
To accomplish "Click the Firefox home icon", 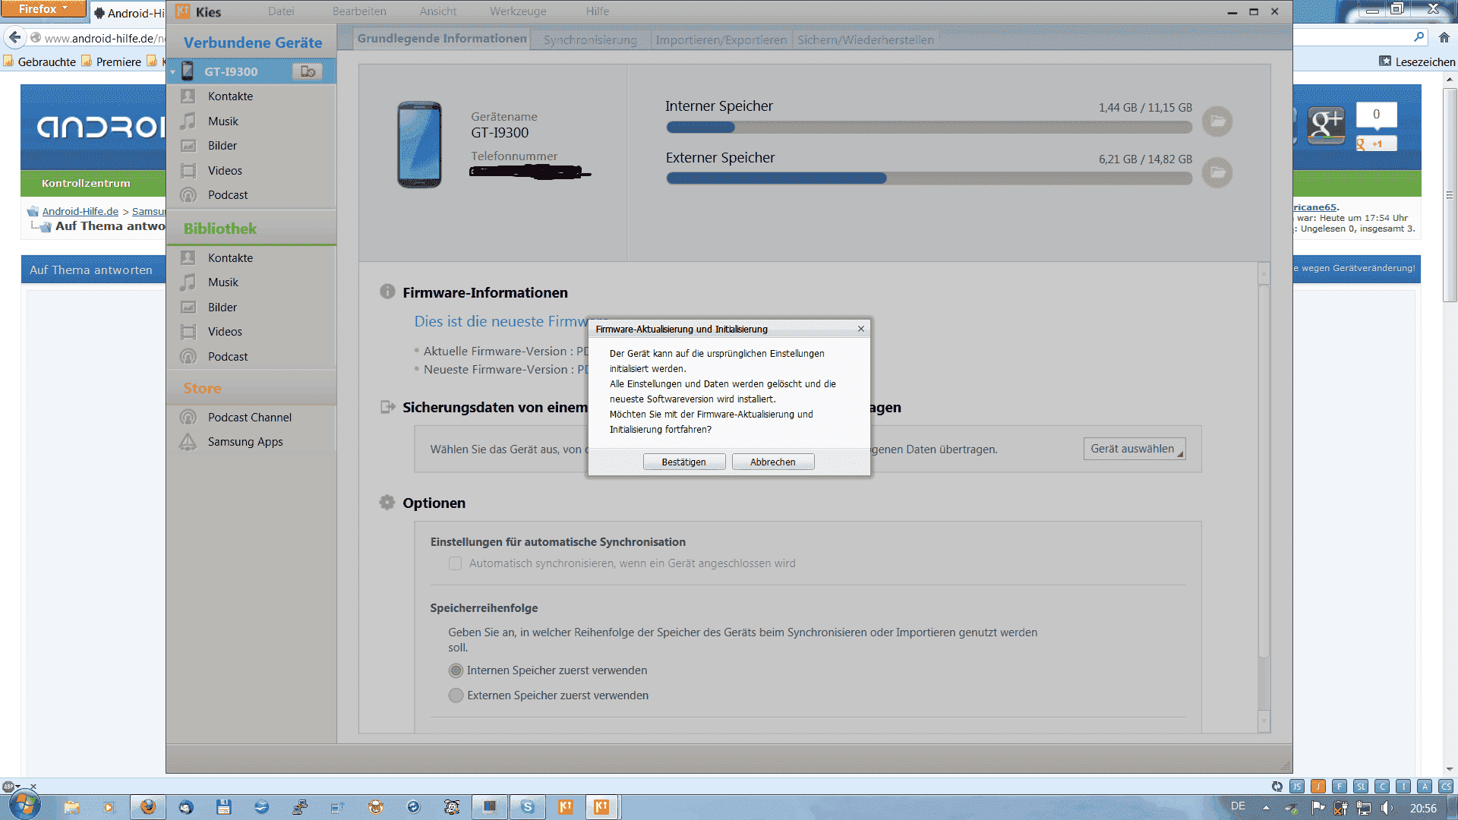I will (1444, 37).
